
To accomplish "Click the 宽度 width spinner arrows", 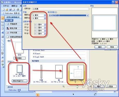I will tap(45, 15).
